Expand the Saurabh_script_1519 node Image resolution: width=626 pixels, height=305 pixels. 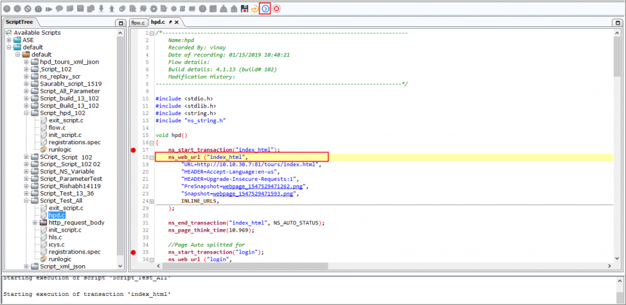point(26,84)
